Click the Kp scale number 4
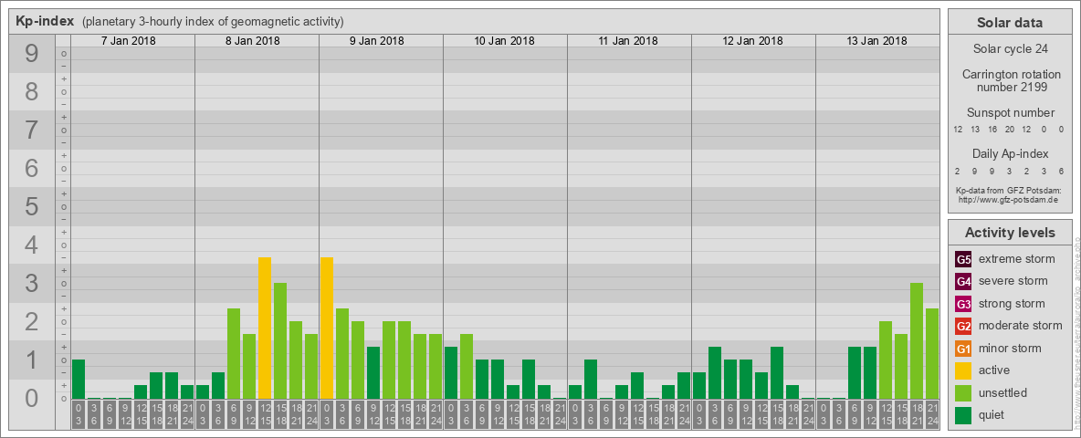1081x438 pixels. click(31, 245)
